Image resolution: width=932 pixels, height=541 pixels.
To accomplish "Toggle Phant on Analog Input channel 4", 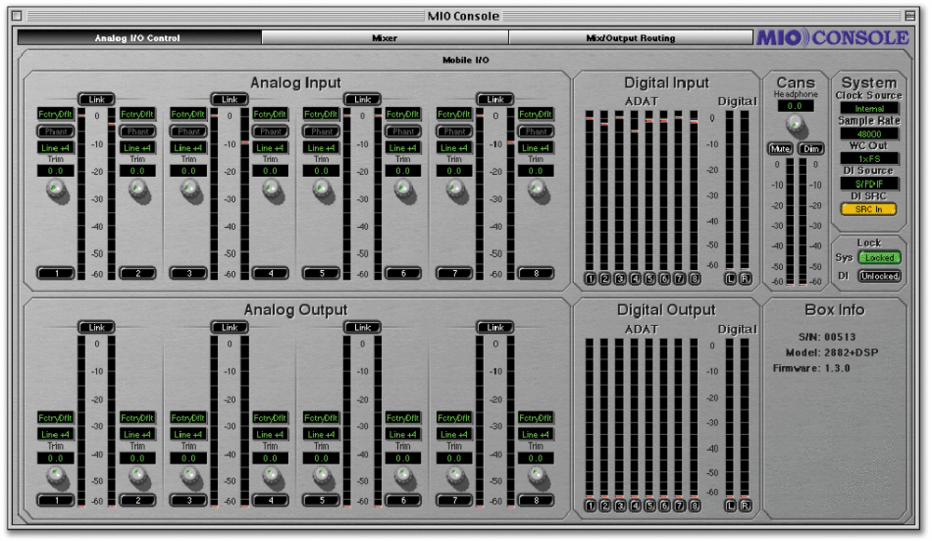I will pyautogui.click(x=270, y=131).
